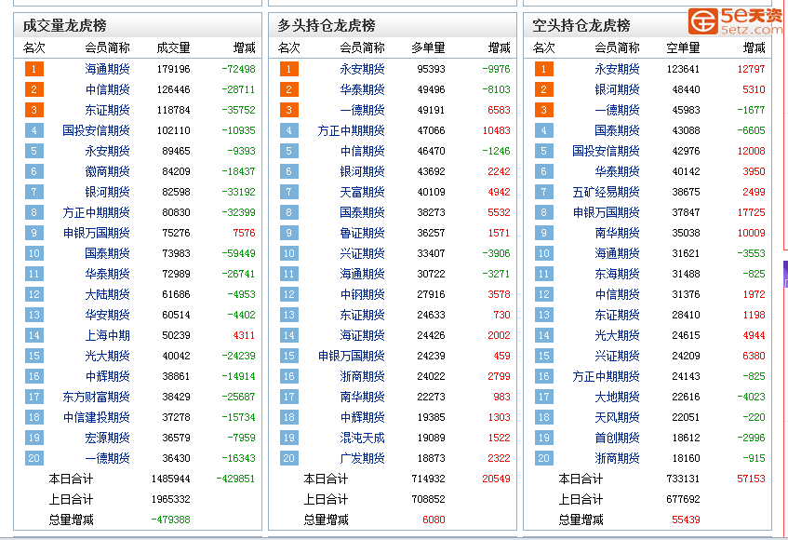Open the 东方财富期货 member link
Screen dimensions: 788x540
(96, 398)
